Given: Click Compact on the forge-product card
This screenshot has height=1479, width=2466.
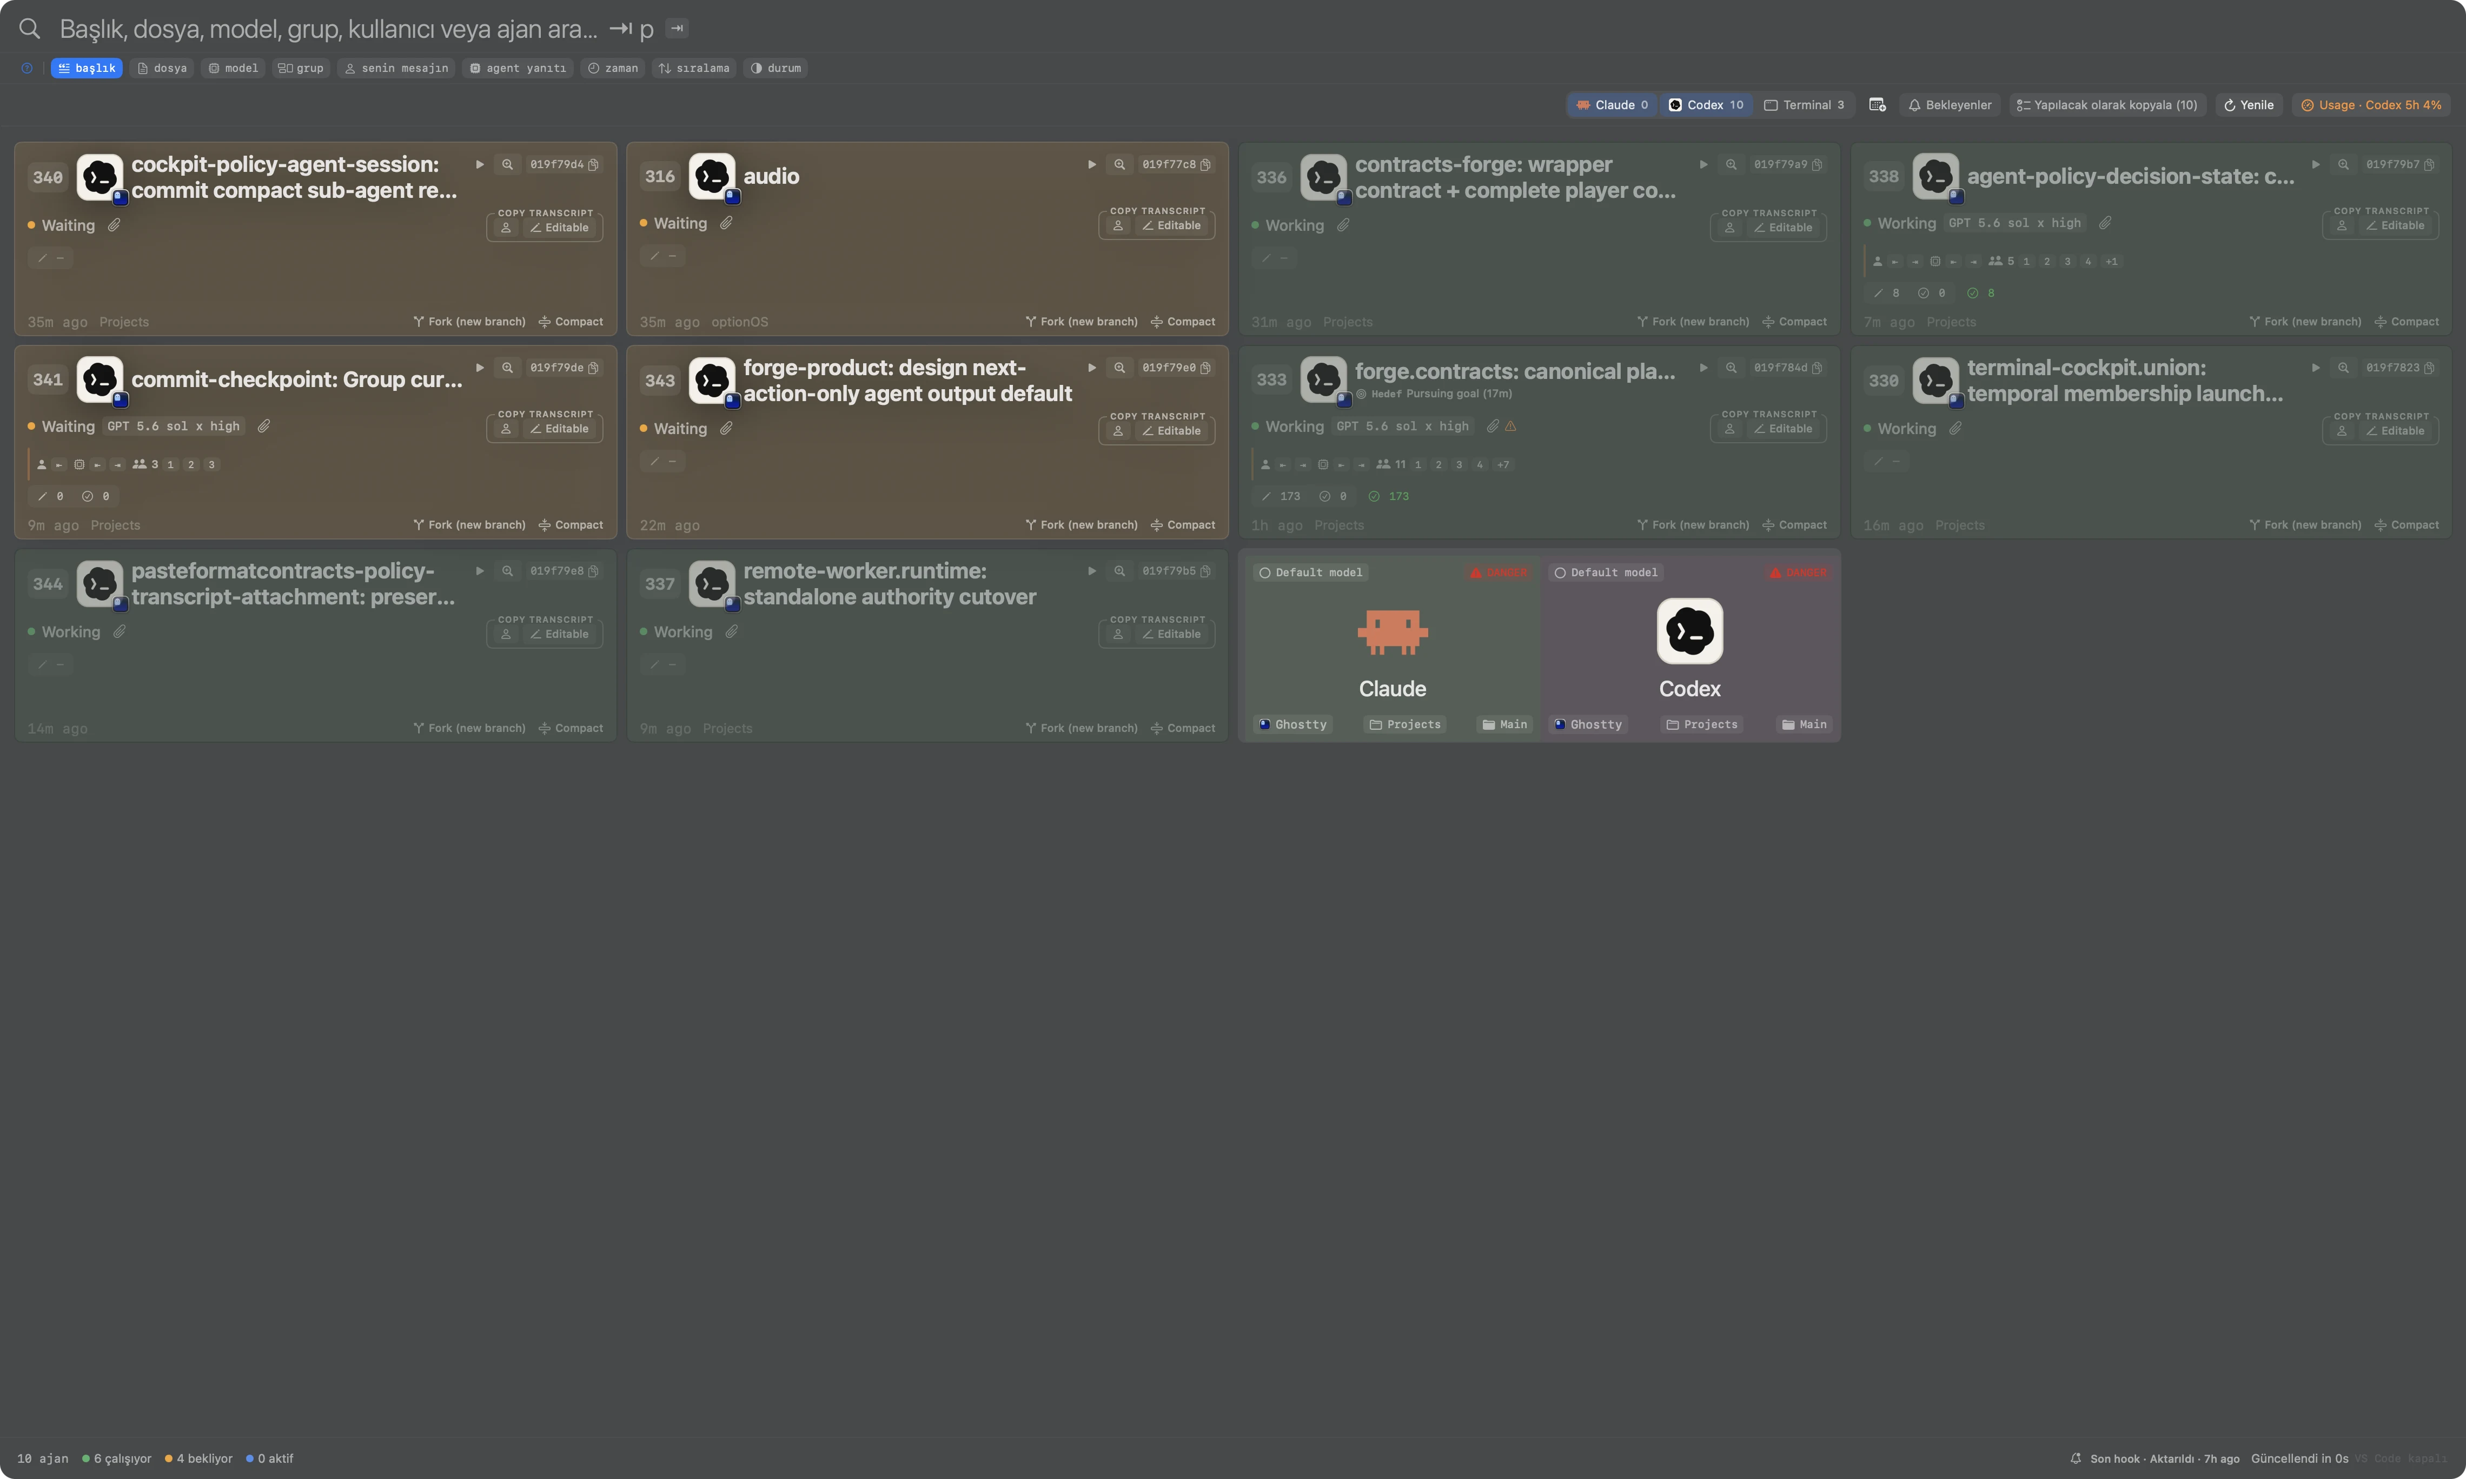Looking at the screenshot, I should (1183, 525).
